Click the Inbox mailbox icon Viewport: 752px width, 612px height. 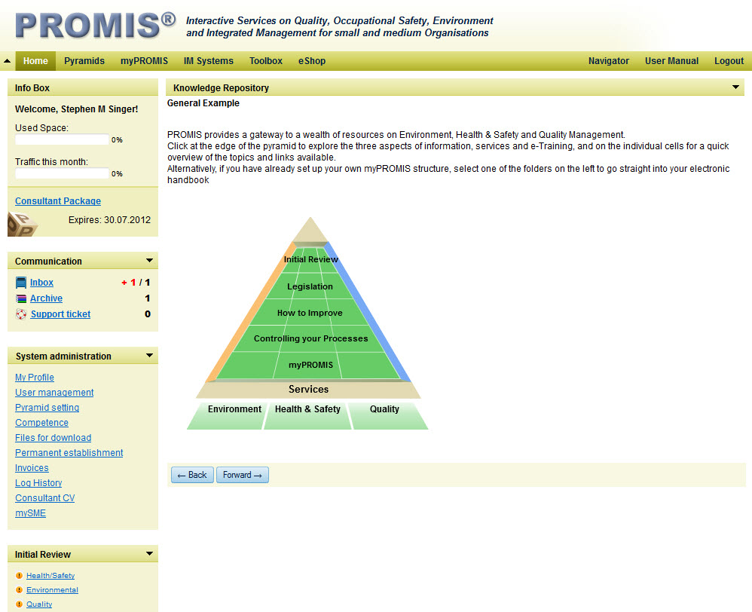(21, 283)
